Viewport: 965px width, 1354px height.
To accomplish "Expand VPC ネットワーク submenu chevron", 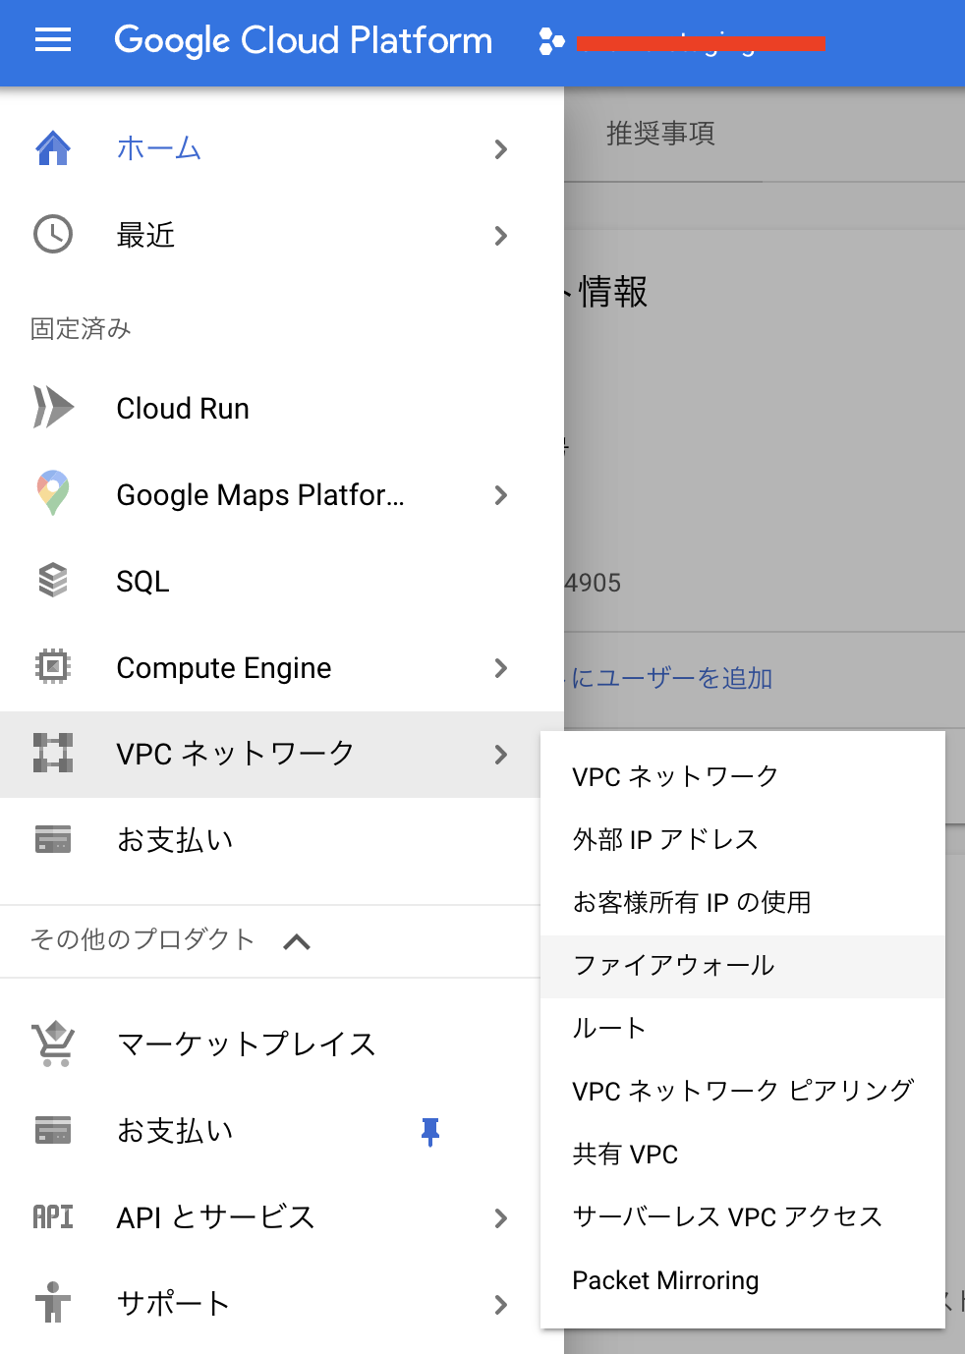I will pos(501,755).
